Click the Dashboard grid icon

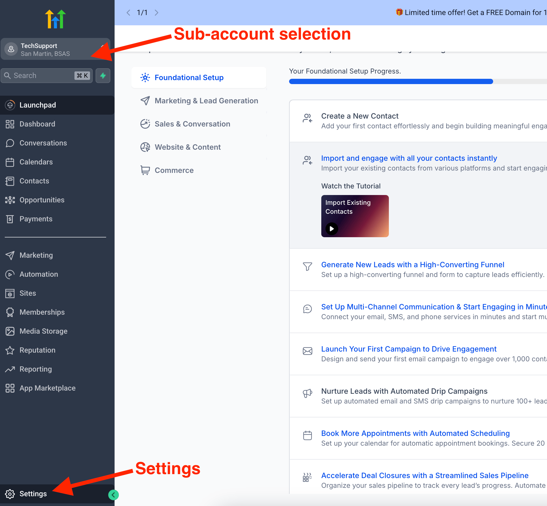pyautogui.click(x=10, y=124)
